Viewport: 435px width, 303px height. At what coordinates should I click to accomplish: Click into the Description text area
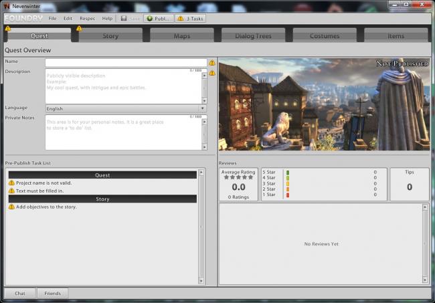coord(123,86)
